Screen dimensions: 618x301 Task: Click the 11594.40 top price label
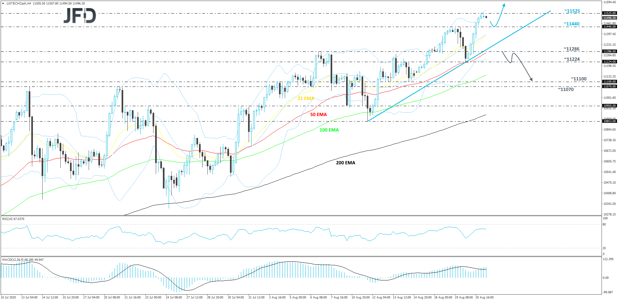pos(610,2)
